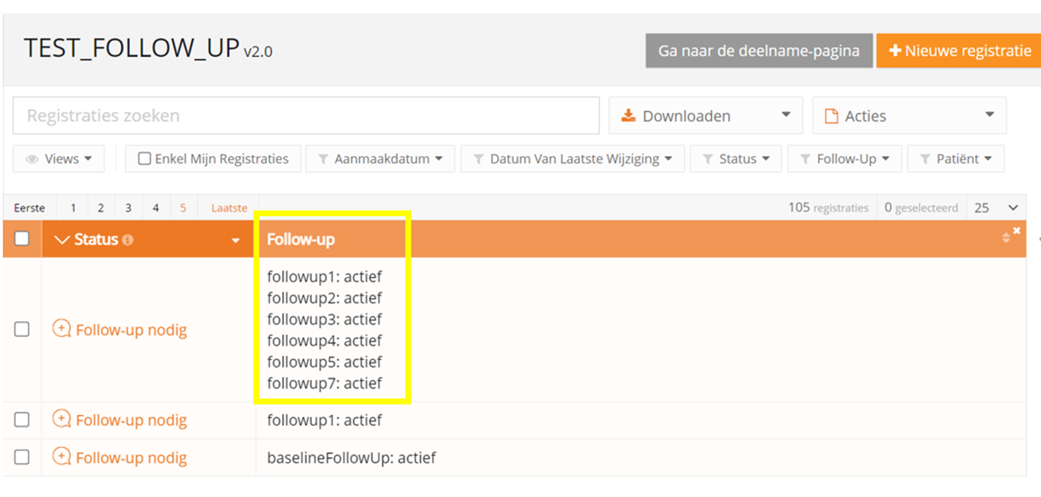The image size is (1041, 497).
Task: Click the info icon beside Status header
Action: tap(128, 240)
